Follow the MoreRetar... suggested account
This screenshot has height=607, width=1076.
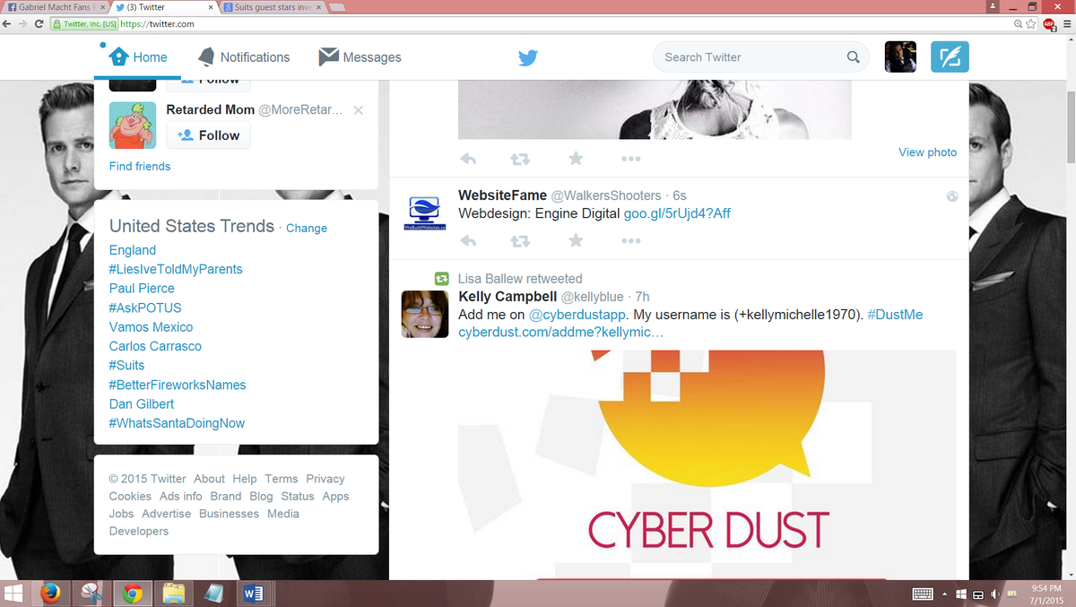(208, 134)
